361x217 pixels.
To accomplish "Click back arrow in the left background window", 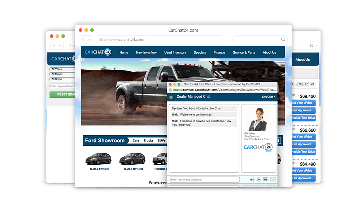I will coord(53,46).
